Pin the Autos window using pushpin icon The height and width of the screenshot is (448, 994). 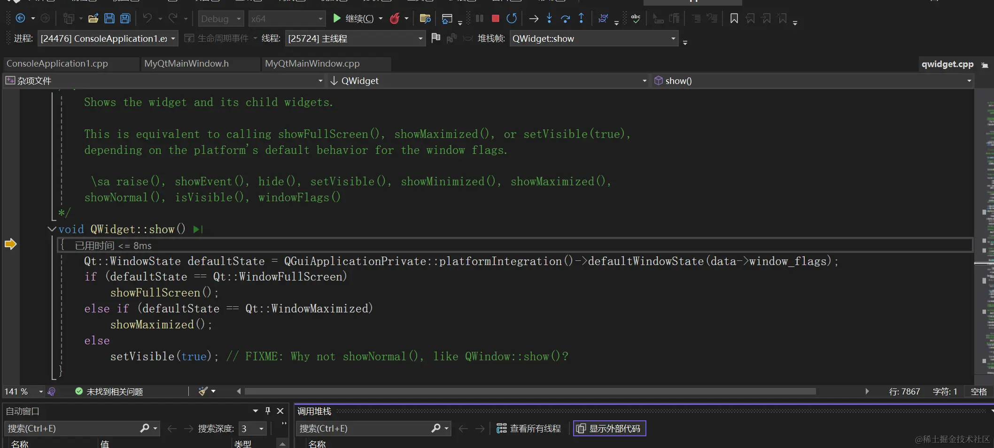click(268, 411)
